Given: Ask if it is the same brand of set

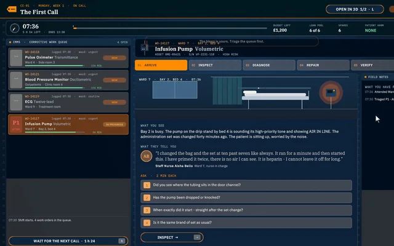Looking at the screenshot, I should point(246,223).
